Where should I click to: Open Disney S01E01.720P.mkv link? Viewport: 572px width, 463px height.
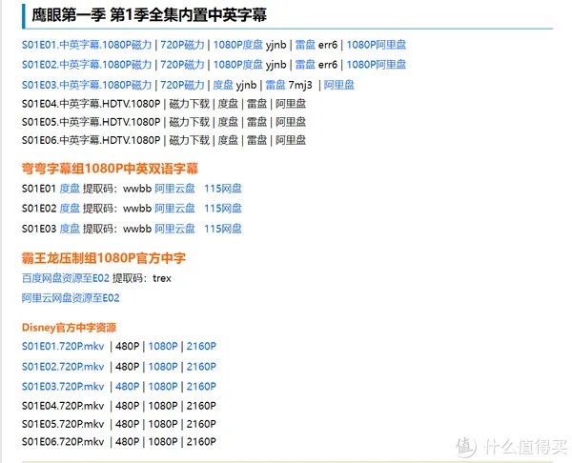[63, 346]
